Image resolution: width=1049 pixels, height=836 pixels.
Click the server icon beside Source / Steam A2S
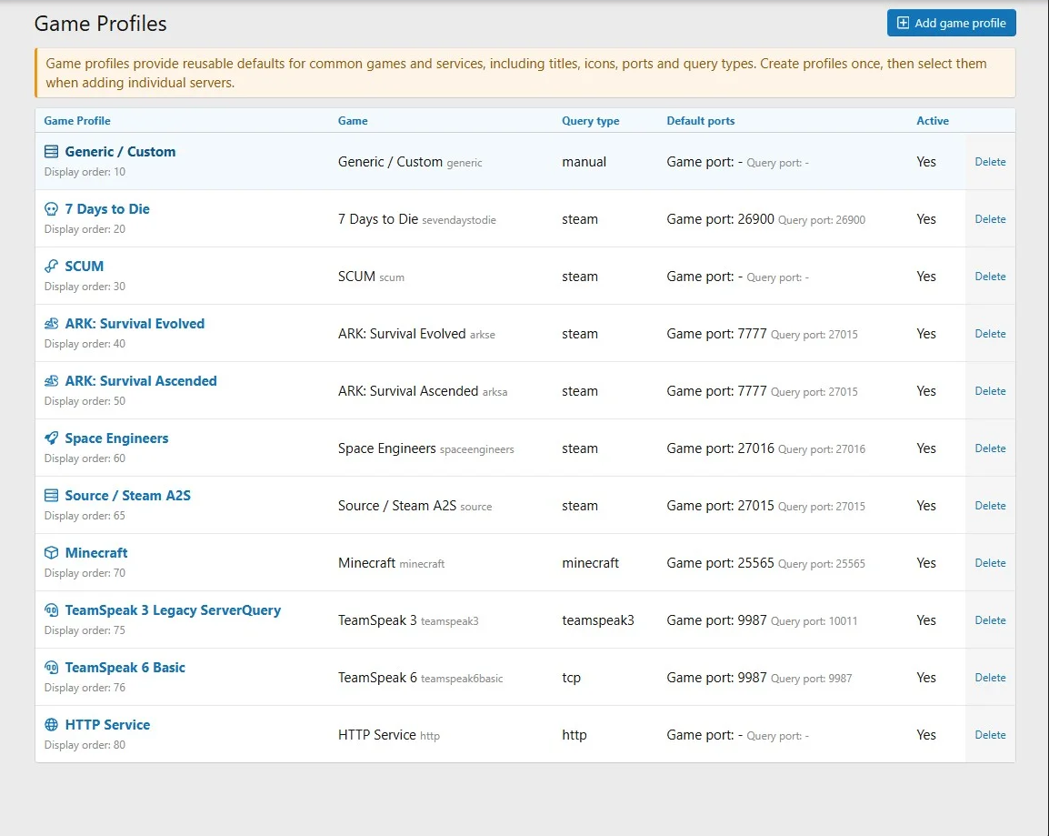tap(51, 495)
